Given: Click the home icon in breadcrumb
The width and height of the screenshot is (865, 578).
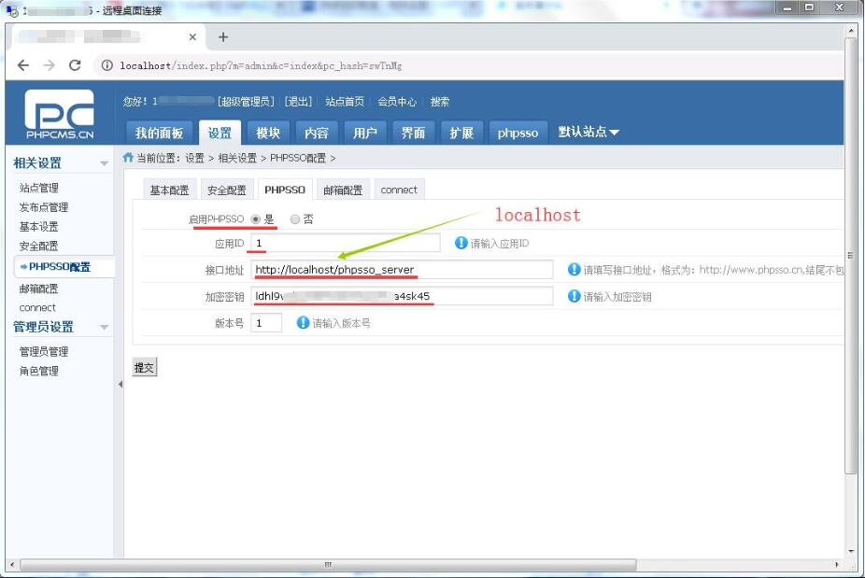Looking at the screenshot, I should coord(128,158).
